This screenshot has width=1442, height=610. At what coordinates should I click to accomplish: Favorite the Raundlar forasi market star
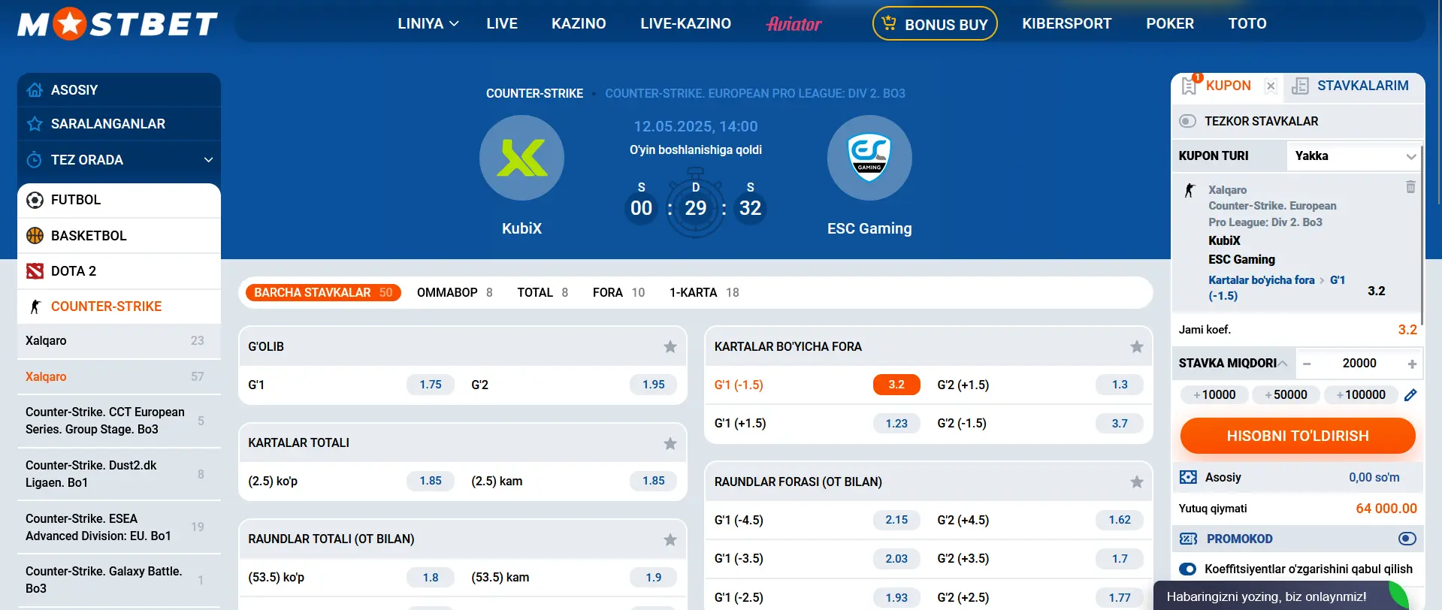[x=1137, y=482]
